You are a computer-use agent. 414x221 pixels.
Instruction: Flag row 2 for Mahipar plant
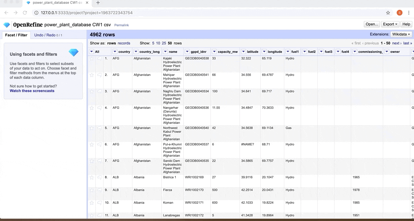(x=99, y=75)
